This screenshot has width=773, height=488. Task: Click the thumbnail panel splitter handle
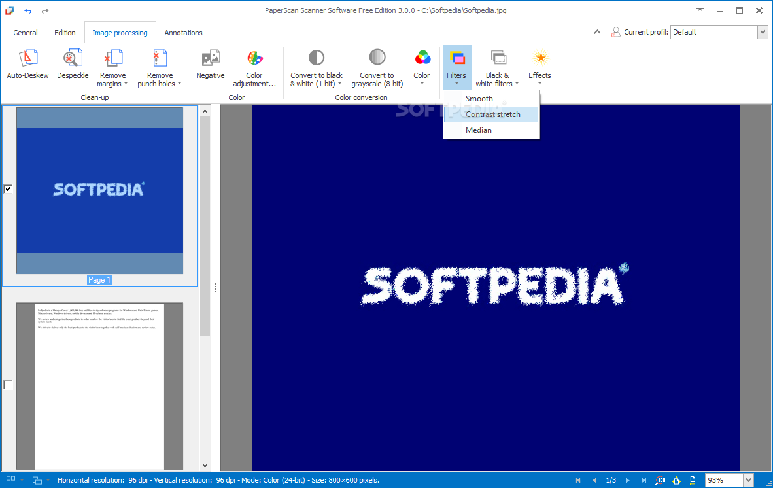click(215, 288)
